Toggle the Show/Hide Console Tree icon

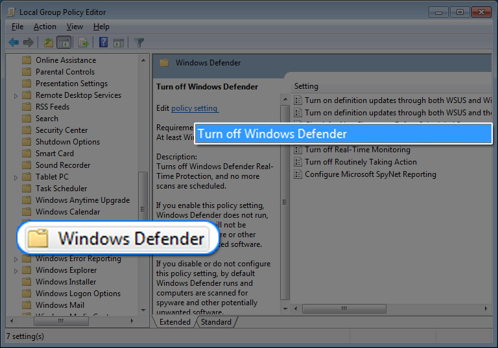coord(64,42)
